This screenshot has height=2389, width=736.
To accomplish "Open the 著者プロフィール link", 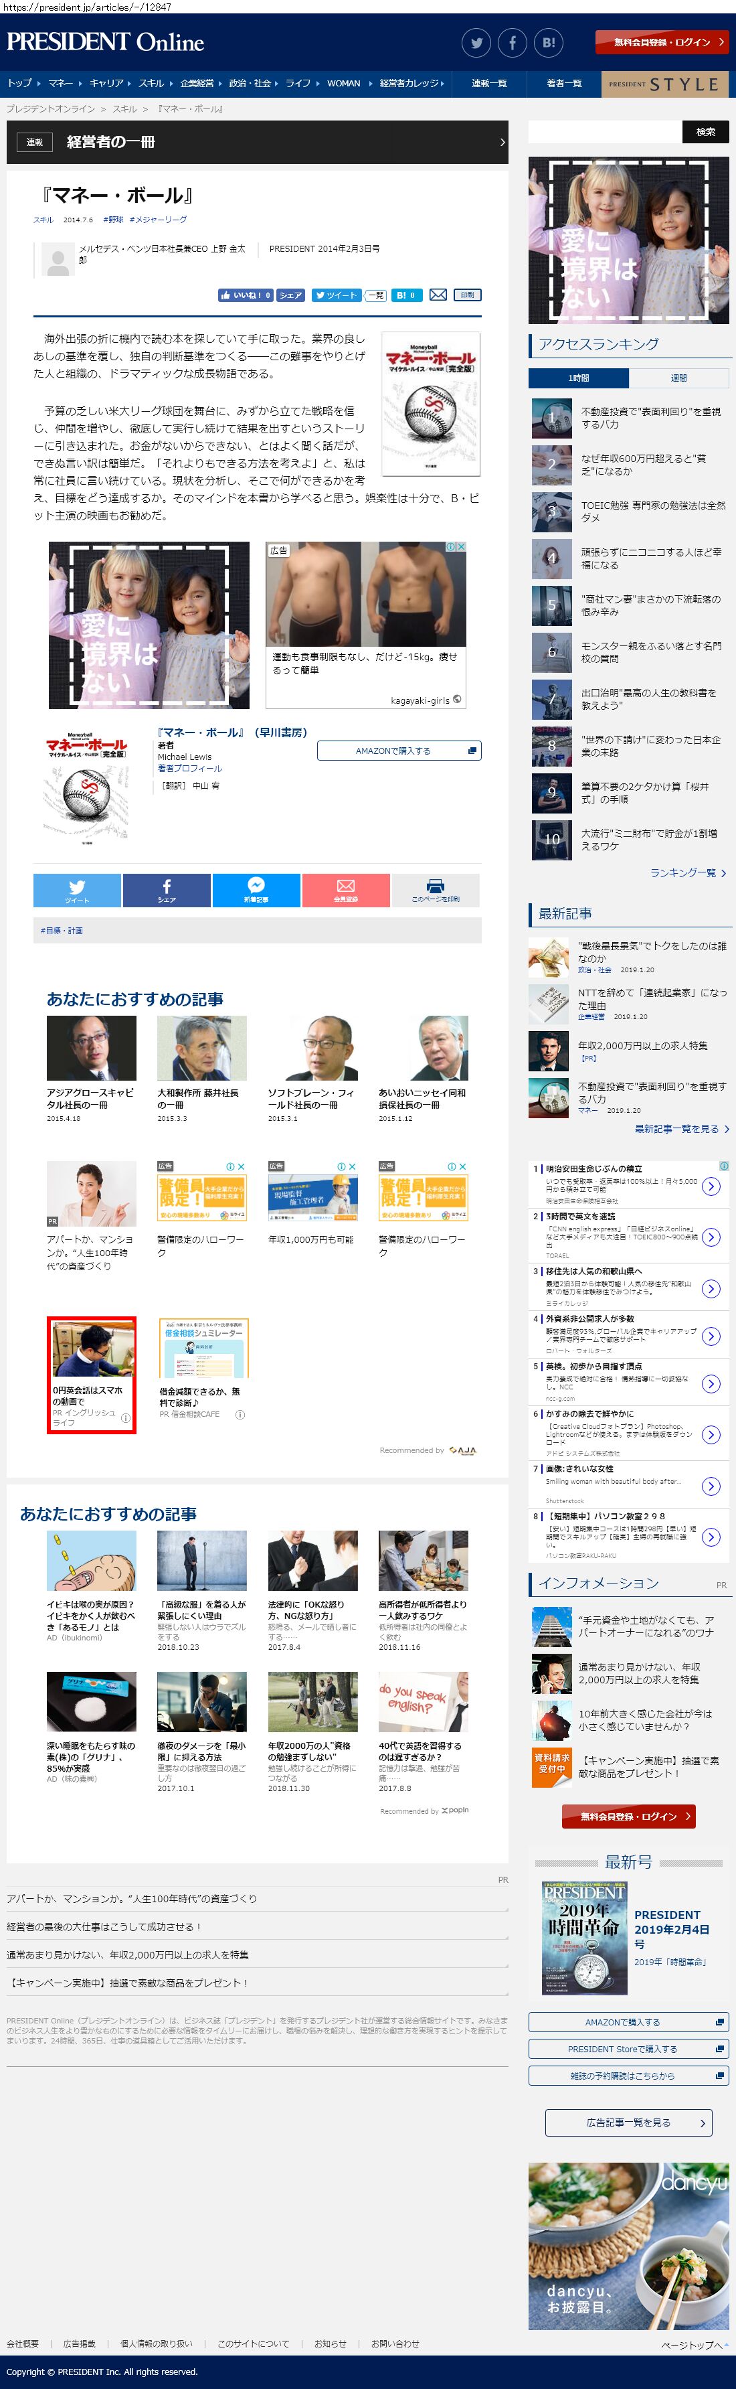I will tap(190, 769).
